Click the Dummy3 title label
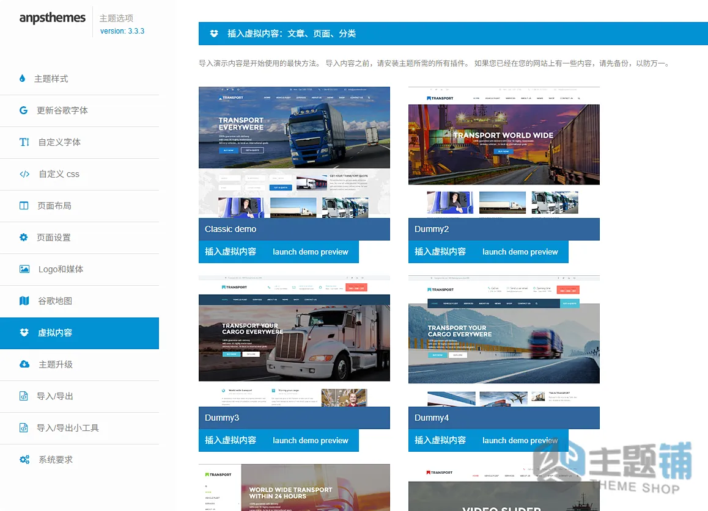This screenshot has height=511, width=708. (222, 418)
